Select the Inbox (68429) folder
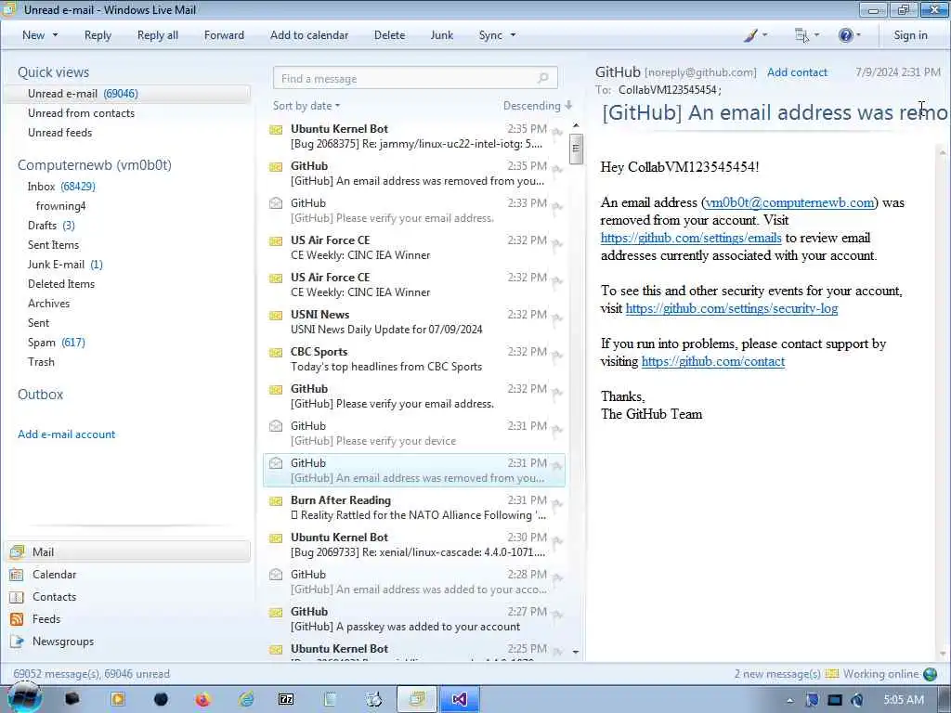Screen dimensions: 951x713 [61, 186]
